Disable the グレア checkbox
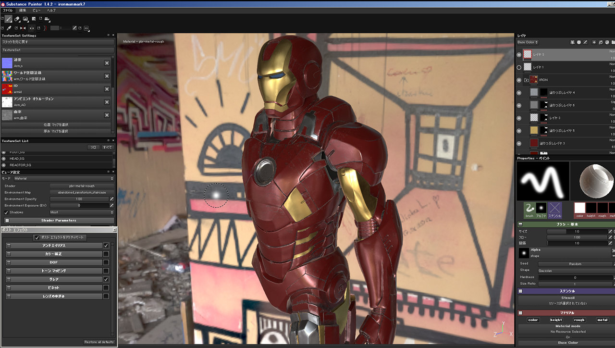 point(106,279)
